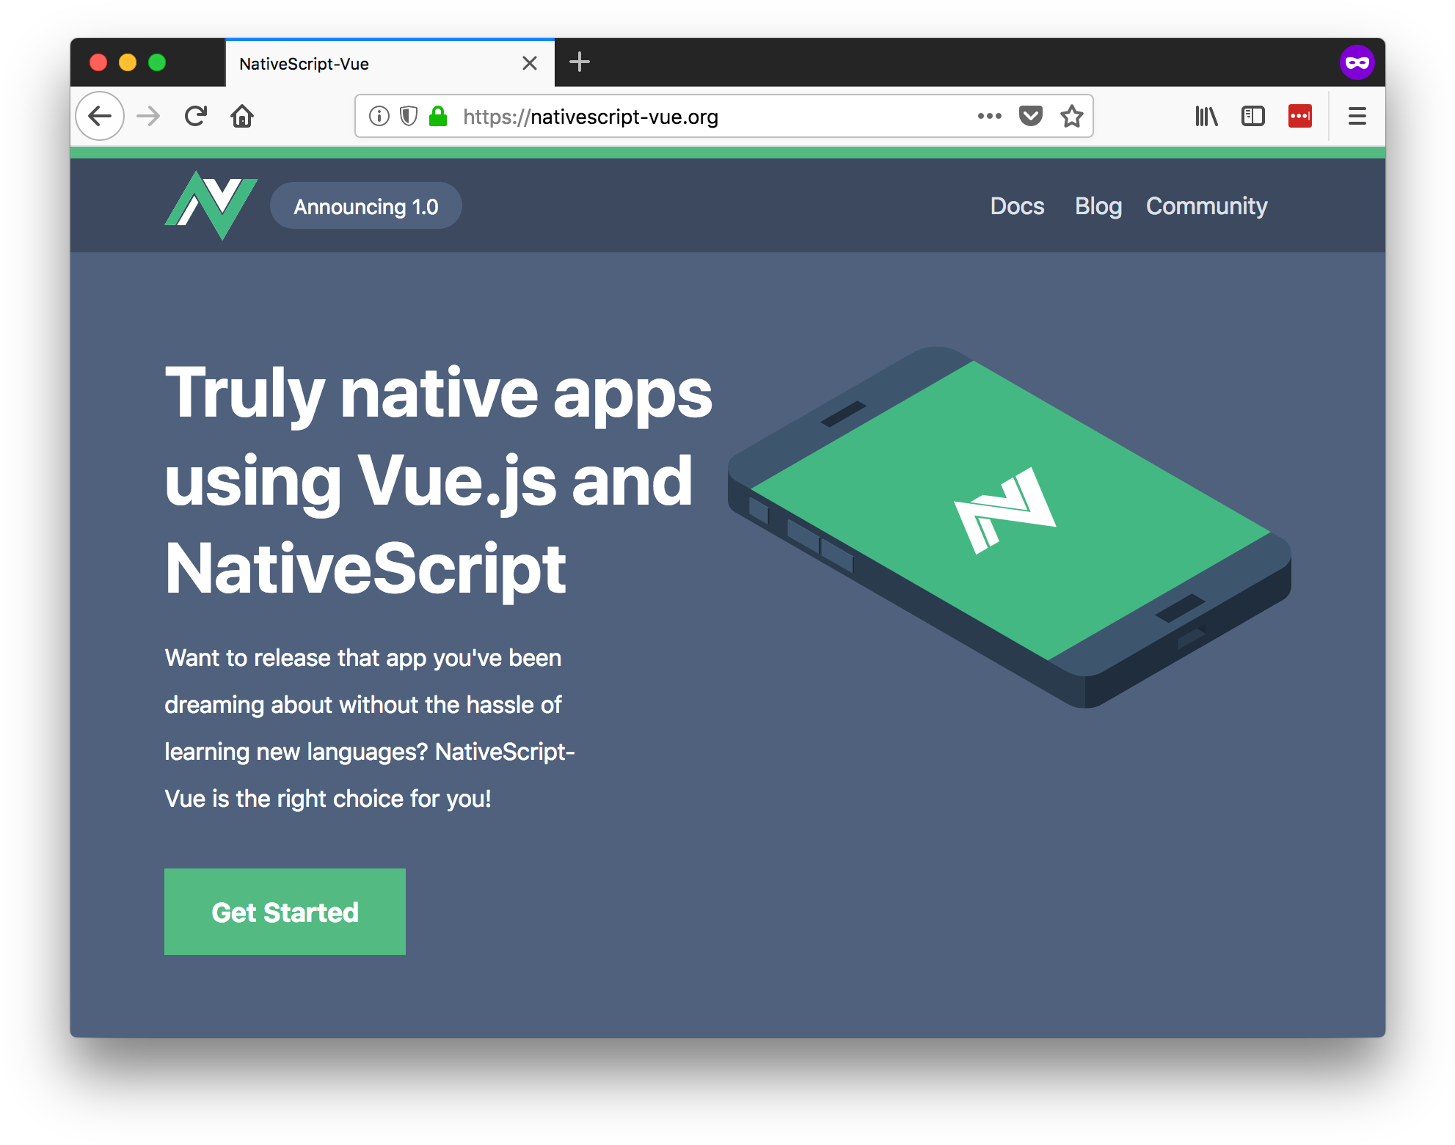Screen dimensions: 1455x1145
Task: Show site information icon in address bar
Action: coord(379,116)
